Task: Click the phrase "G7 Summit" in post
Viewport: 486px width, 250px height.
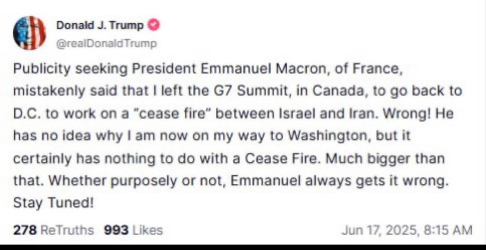Action: click(259, 91)
